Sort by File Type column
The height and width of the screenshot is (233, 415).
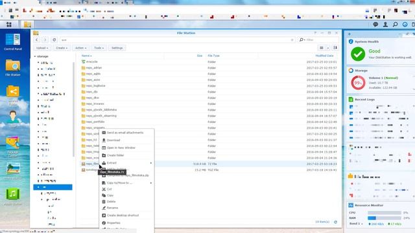213,56
